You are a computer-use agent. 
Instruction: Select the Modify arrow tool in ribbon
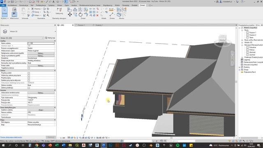[x=5, y=12]
